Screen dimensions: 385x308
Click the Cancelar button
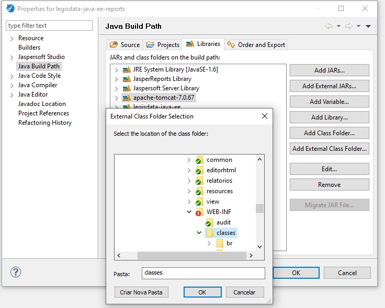[244, 292]
